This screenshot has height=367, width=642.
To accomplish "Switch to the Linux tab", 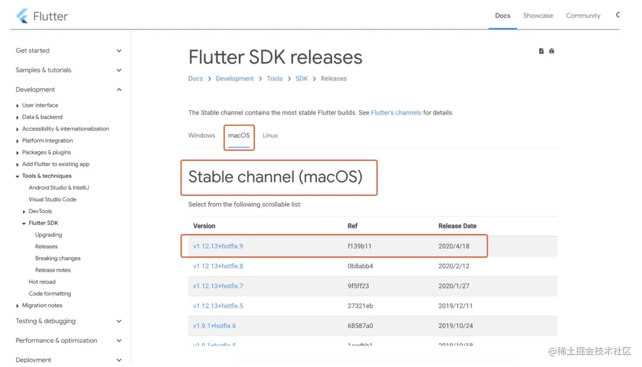I will (x=270, y=135).
